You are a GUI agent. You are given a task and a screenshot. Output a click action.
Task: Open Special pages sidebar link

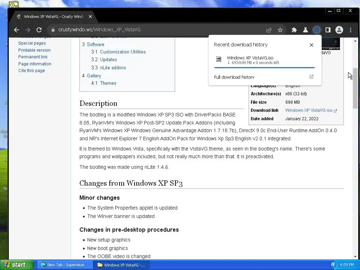[x=32, y=43]
